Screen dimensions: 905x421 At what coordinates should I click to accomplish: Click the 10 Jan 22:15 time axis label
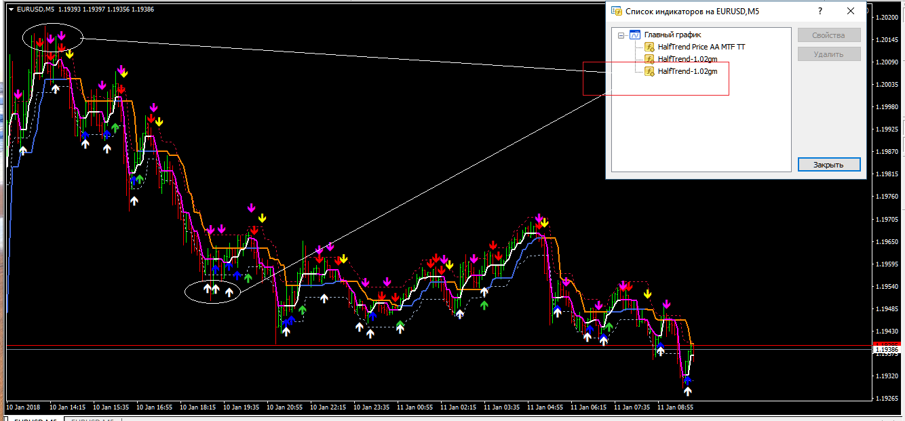(328, 408)
